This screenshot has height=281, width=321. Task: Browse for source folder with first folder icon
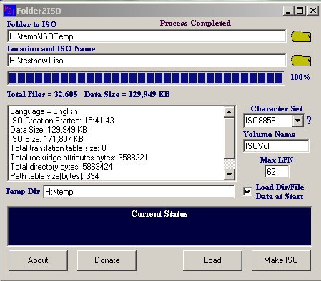301,36
